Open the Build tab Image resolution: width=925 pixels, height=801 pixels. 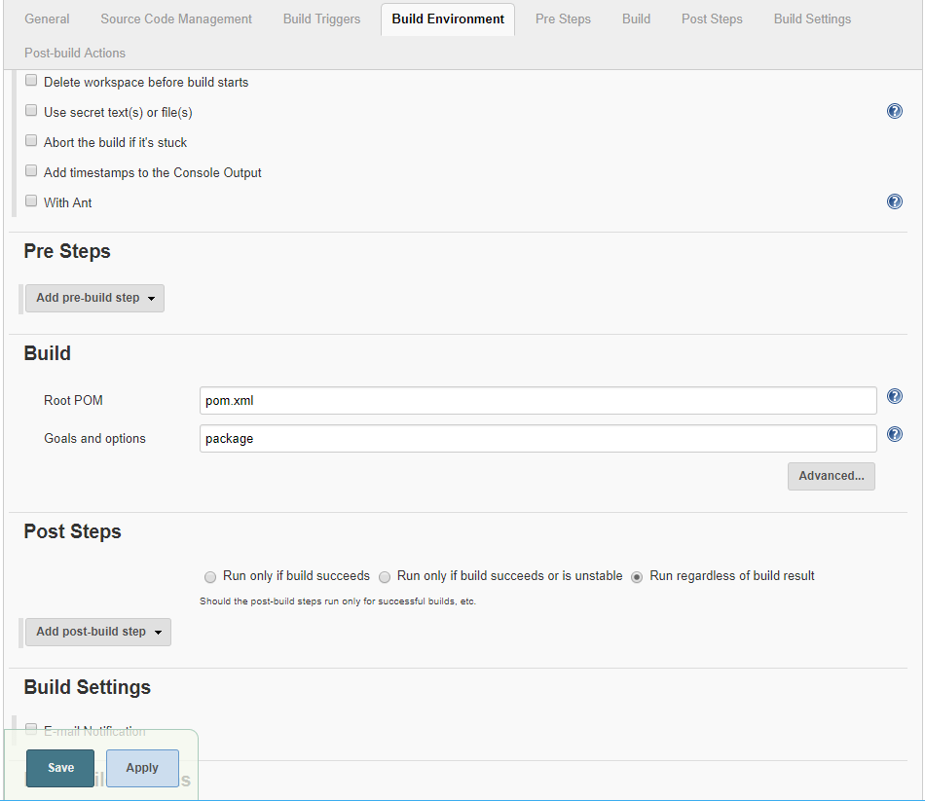pyautogui.click(x=636, y=18)
